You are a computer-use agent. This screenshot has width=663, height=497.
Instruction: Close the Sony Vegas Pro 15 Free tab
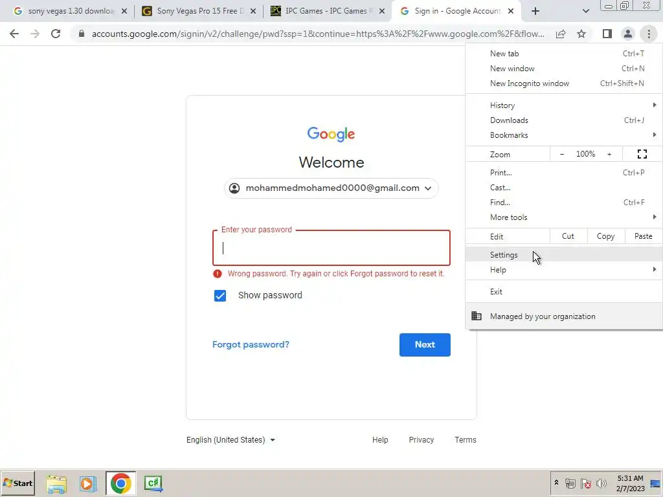pyautogui.click(x=253, y=11)
